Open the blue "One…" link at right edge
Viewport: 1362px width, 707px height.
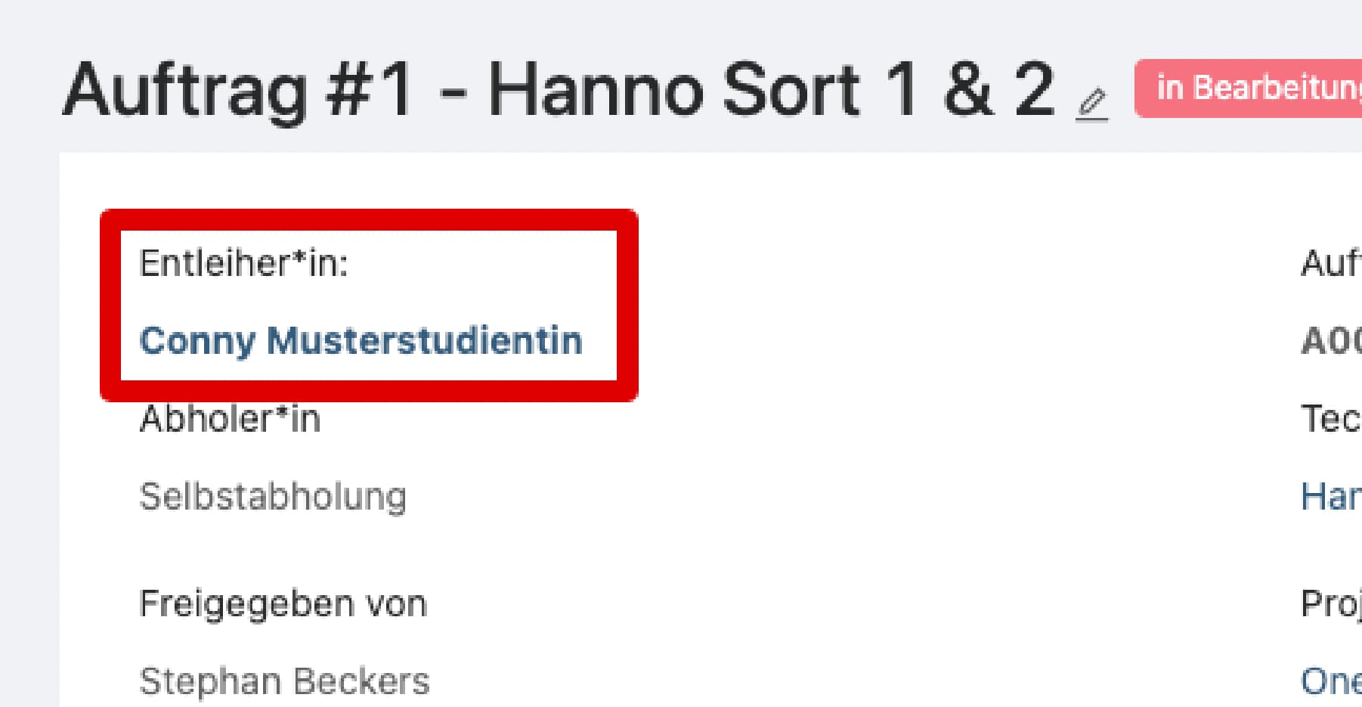(x=1330, y=681)
